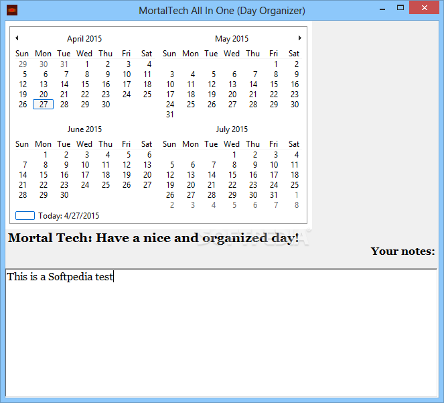Select May 13 in the calendar

coord(232,84)
